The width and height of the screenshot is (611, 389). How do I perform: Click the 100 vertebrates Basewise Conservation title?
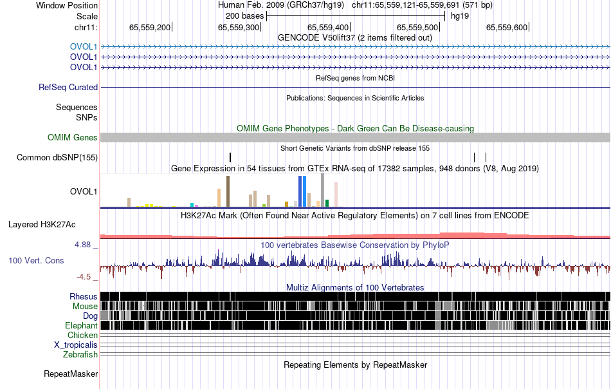click(x=355, y=245)
